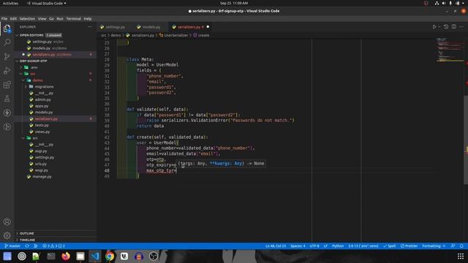The width and height of the screenshot is (468, 263).
Task: Open notifications bell in status bar
Action: coord(461,246)
